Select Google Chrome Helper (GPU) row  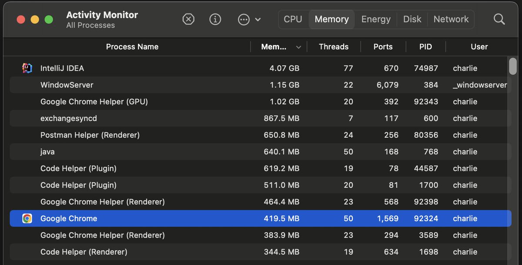click(x=260, y=102)
